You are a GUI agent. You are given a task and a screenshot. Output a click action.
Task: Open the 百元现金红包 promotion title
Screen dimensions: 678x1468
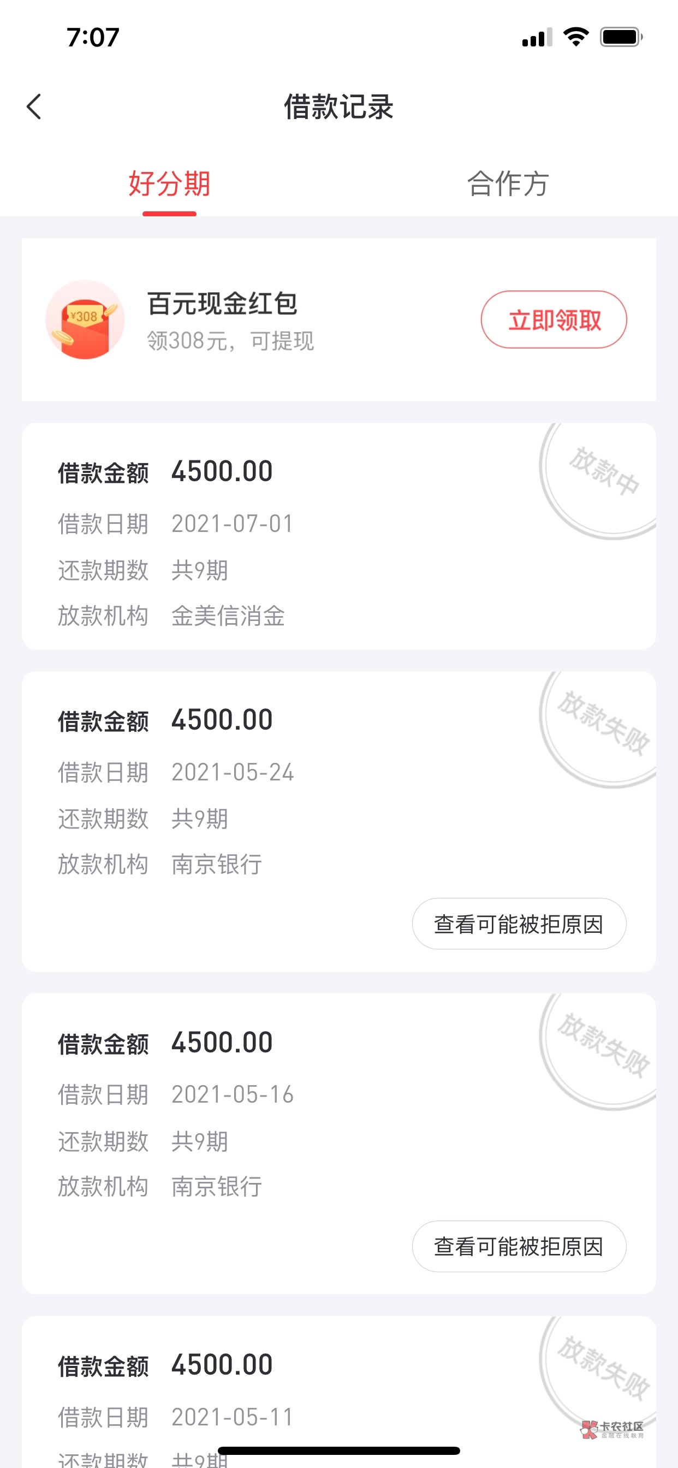pos(222,303)
